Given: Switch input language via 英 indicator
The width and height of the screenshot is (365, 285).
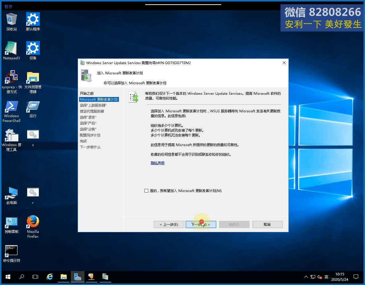Looking at the screenshot, I should click(x=327, y=277).
